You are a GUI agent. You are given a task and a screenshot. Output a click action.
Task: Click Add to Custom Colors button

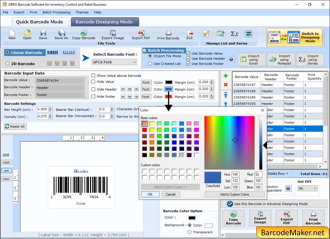tap(235, 194)
